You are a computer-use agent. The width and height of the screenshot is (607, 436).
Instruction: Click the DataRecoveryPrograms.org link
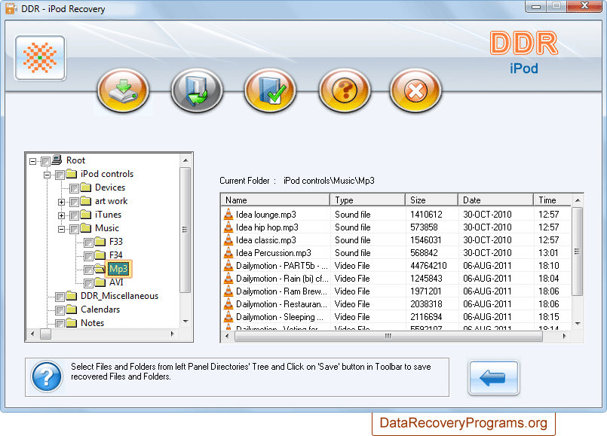[x=464, y=423]
